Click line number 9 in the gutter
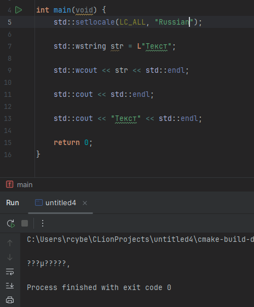Viewport: 254px width, 307px height. [9, 70]
